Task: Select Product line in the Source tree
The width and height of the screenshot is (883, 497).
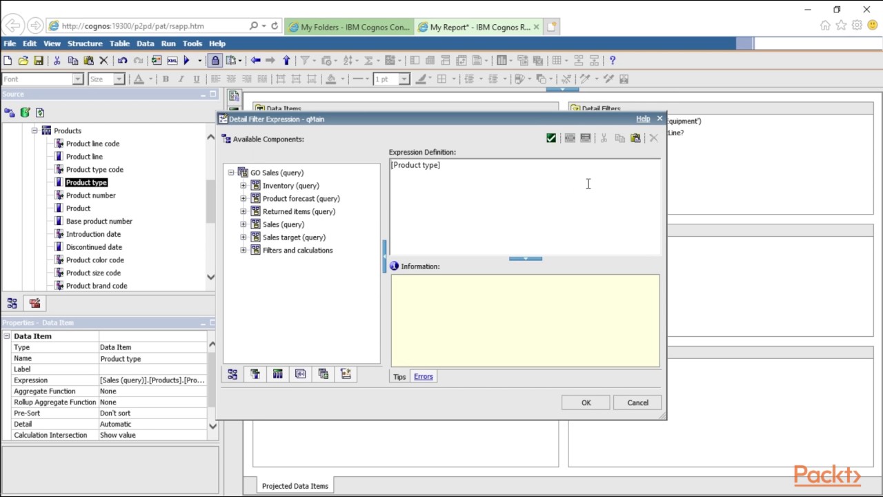Action: click(x=84, y=157)
